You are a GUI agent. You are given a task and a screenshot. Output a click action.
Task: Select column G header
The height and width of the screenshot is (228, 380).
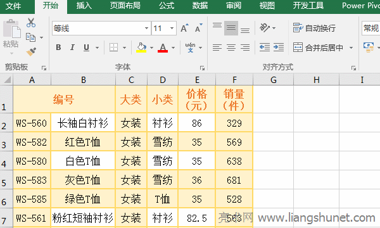pyautogui.click(x=274, y=80)
